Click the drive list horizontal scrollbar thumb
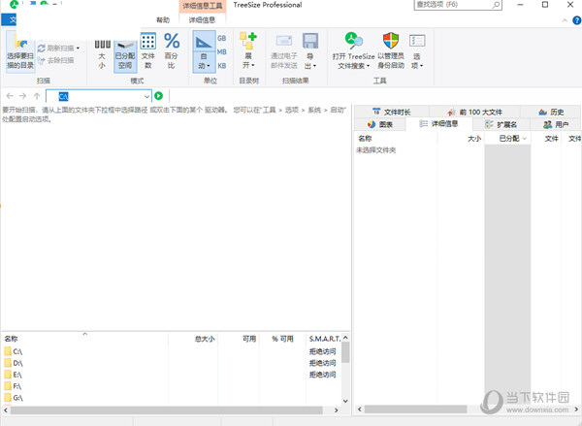582x426 pixels. [166, 410]
